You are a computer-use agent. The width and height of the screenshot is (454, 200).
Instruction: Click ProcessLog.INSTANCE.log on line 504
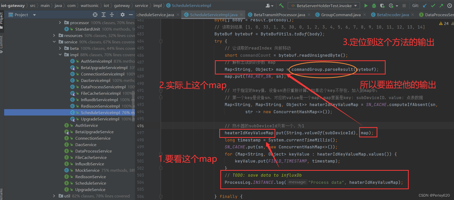tap(254, 182)
